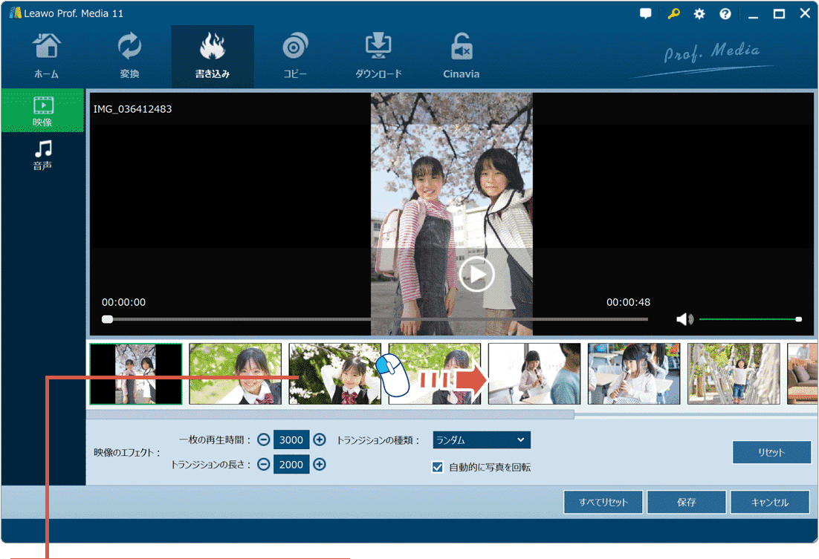Switch to the Audio (音声) tab

[42, 155]
